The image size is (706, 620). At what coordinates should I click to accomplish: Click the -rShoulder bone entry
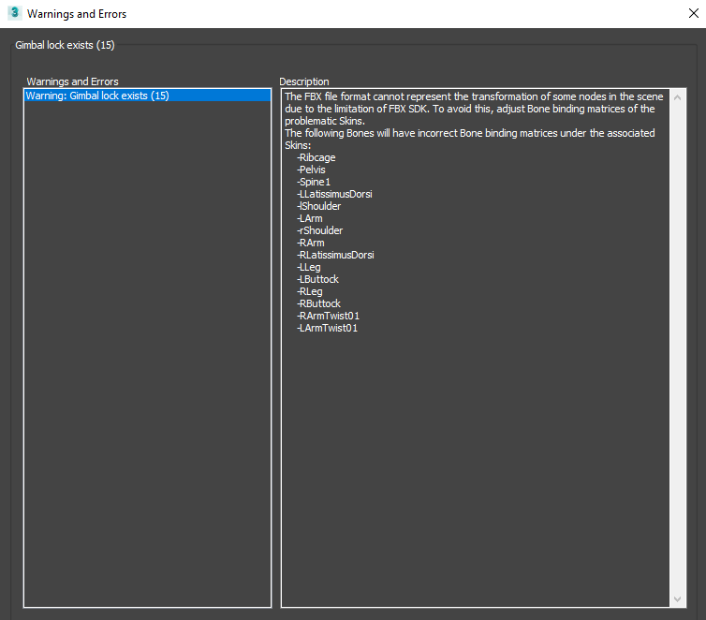coord(319,230)
